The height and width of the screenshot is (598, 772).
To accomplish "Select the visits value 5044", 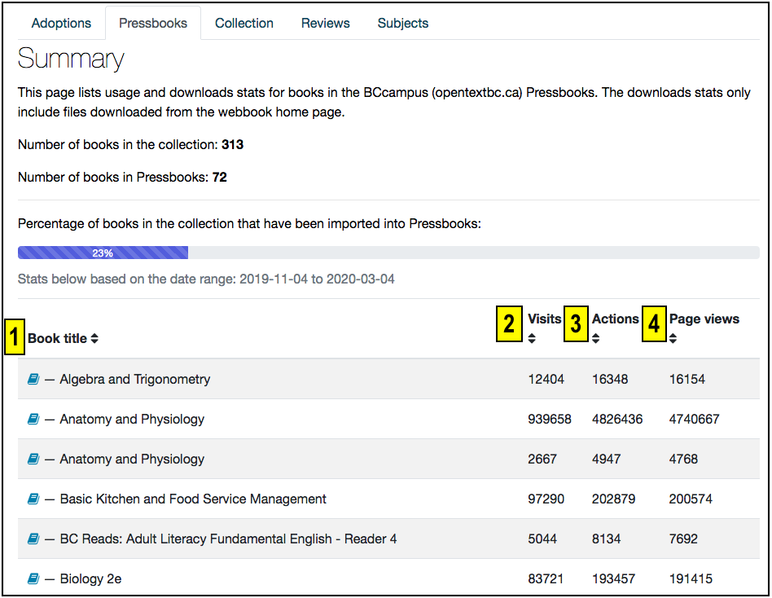I will coord(542,539).
